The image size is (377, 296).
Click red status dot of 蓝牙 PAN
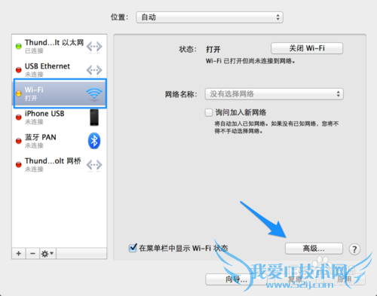(x=19, y=141)
